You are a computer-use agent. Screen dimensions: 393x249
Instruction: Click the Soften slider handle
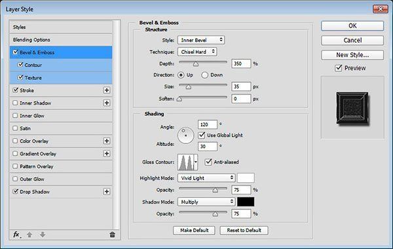tap(179, 99)
